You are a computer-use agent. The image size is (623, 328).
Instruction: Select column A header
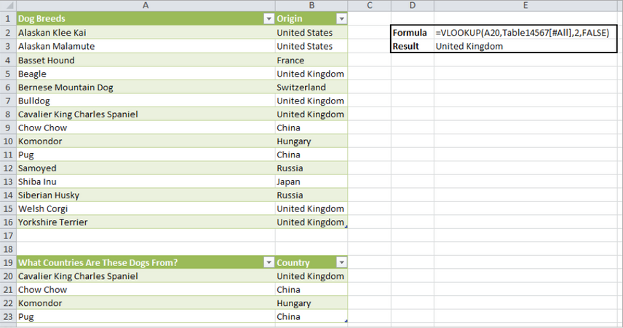(146, 5)
